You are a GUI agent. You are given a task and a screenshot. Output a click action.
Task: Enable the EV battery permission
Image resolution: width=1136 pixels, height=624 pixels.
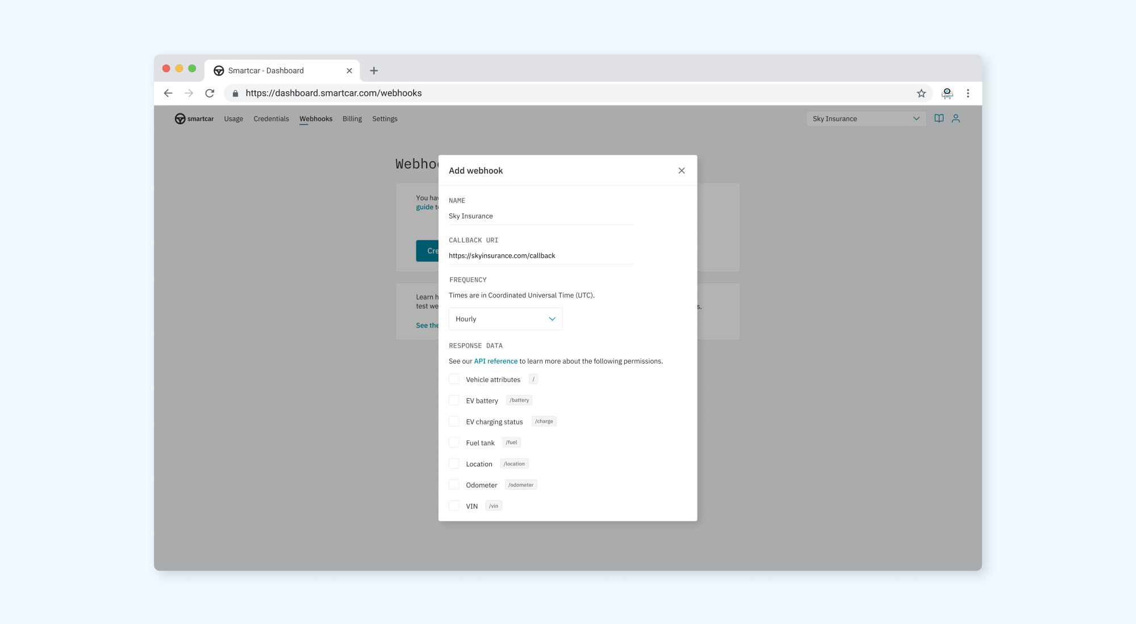click(454, 400)
